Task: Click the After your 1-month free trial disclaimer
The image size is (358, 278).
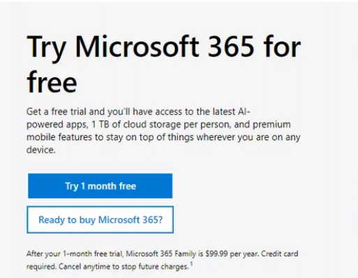Action: click(162, 260)
